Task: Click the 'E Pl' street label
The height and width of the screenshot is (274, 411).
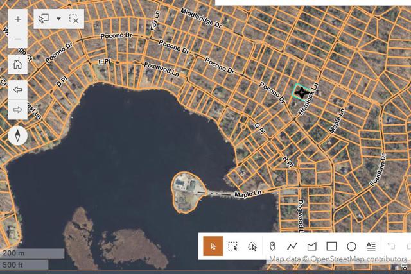Action: coord(105,62)
